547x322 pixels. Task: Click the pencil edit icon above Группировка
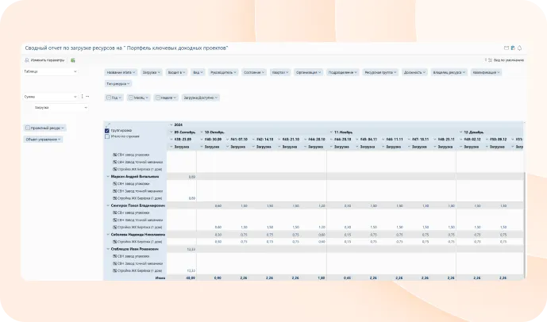click(107, 124)
